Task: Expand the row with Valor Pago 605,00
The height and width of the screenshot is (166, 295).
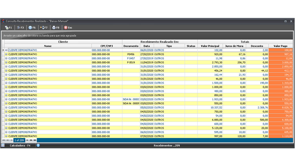Action: pos(6,132)
